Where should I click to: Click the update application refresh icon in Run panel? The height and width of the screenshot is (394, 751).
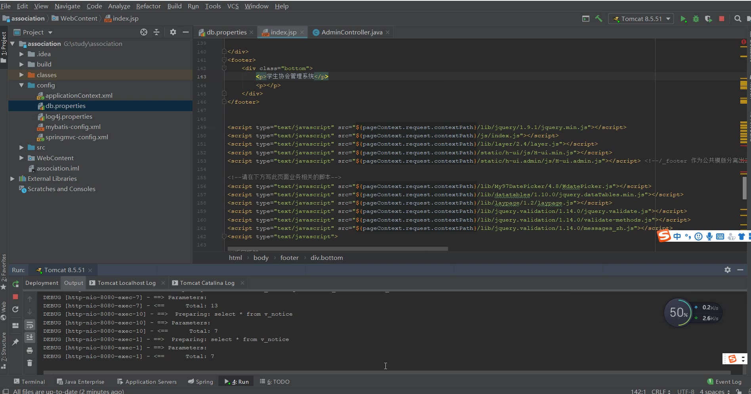(x=15, y=309)
